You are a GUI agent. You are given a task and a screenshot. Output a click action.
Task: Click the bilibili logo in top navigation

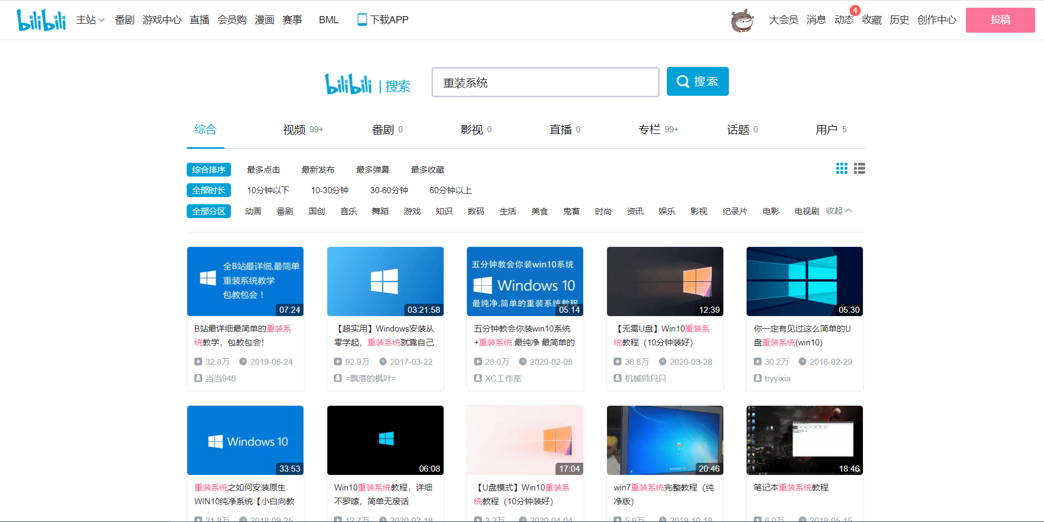(41, 20)
